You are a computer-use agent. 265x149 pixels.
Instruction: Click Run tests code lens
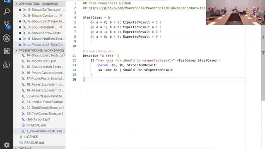[89, 51]
